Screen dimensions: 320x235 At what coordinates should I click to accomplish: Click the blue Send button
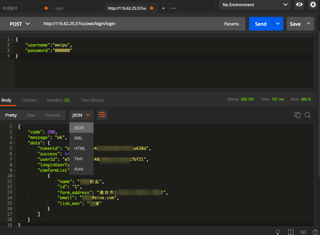pos(261,24)
